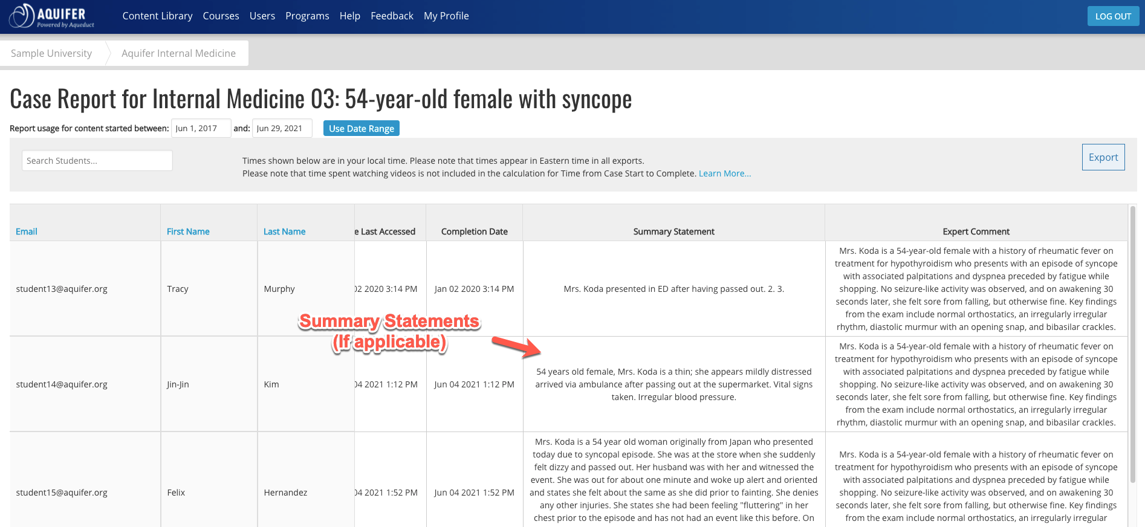This screenshot has width=1145, height=527.
Task: Click the Export button
Action: (1103, 157)
